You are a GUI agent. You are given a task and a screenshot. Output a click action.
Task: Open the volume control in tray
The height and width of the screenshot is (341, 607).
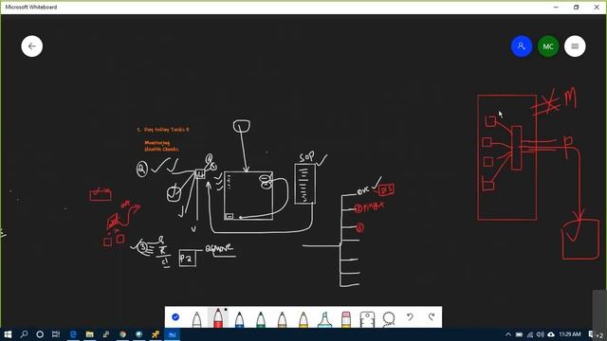(x=541, y=334)
